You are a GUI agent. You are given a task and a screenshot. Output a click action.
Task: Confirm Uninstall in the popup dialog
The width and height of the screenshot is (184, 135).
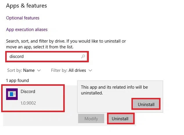(146, 104)
